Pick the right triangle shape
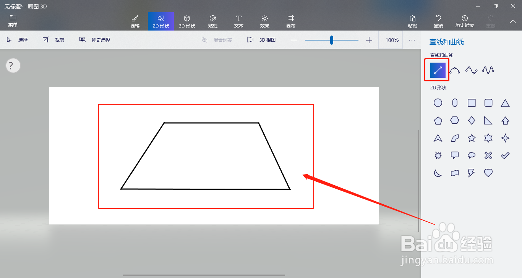This screenshot has width=522, height=278. pyautogui.click(x=488, y=121)
